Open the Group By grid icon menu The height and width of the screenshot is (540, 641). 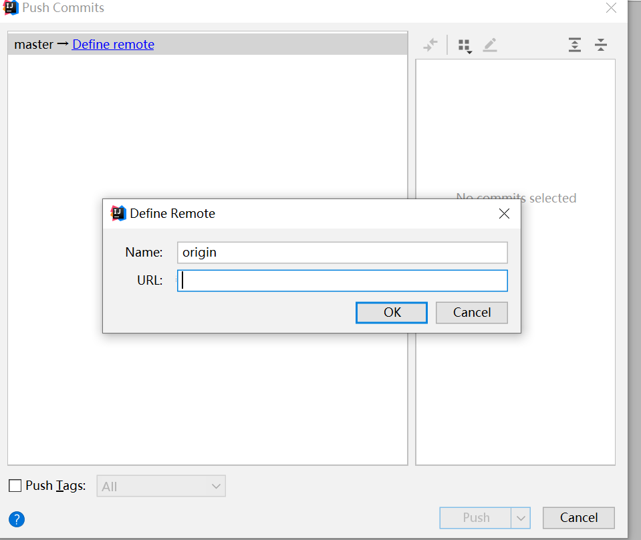point(465,45)
